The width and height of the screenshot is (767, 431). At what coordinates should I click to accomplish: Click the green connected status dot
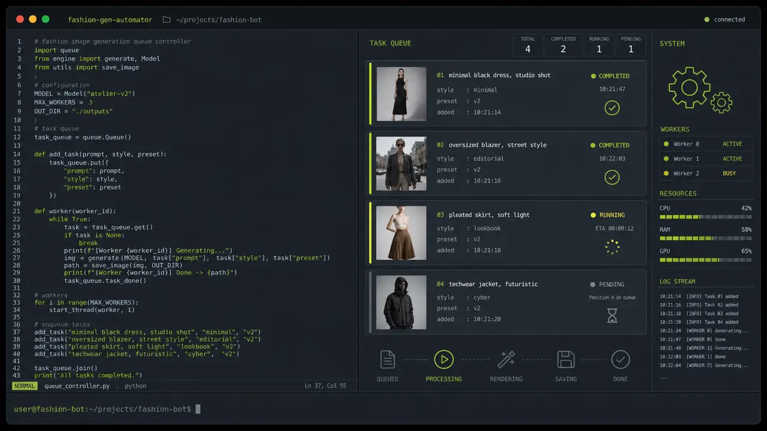click(707, 20)
